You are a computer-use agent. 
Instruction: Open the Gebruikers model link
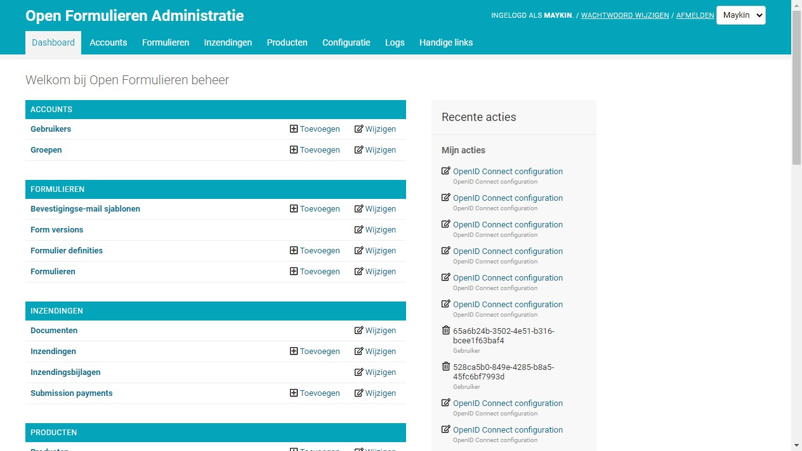(x=51, y=129)
